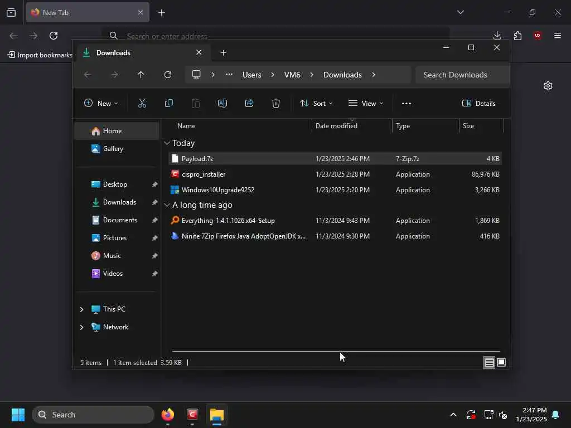
Task: Open Firefox New Tab settings gear
Action: [x=548, y=86]
